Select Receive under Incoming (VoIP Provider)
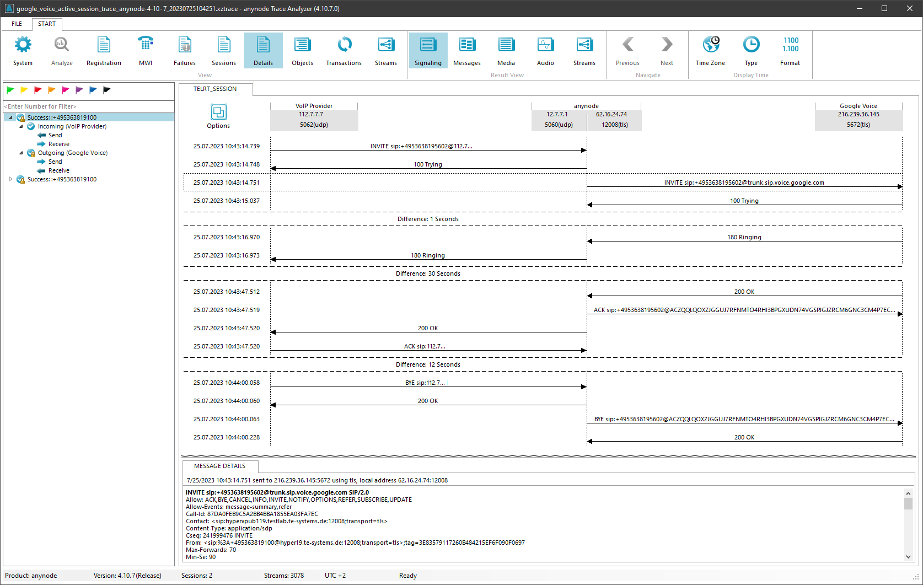Image resolution: width=923 pixels, height=585 pixels. (58, 144)
